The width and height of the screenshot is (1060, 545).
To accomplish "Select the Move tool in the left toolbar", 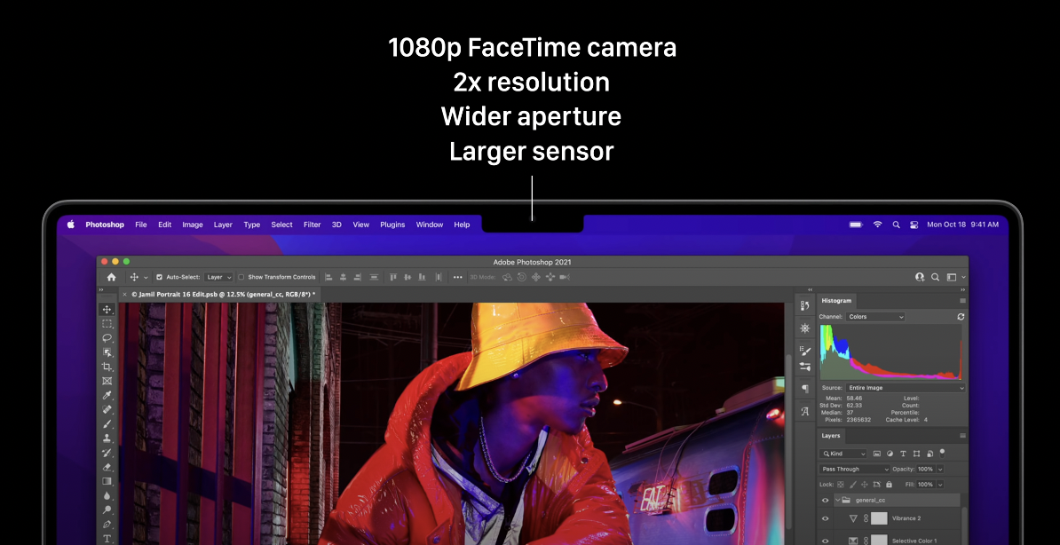I will [107, 310].
